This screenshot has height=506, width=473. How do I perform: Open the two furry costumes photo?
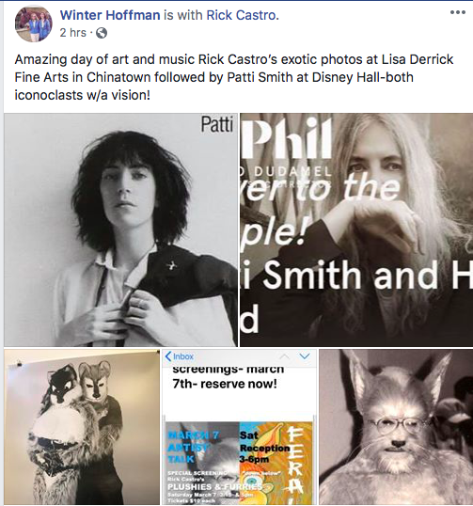click(x=82, y=427)
